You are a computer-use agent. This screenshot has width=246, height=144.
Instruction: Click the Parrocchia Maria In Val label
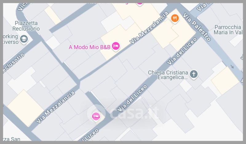(x=228, y=30)
